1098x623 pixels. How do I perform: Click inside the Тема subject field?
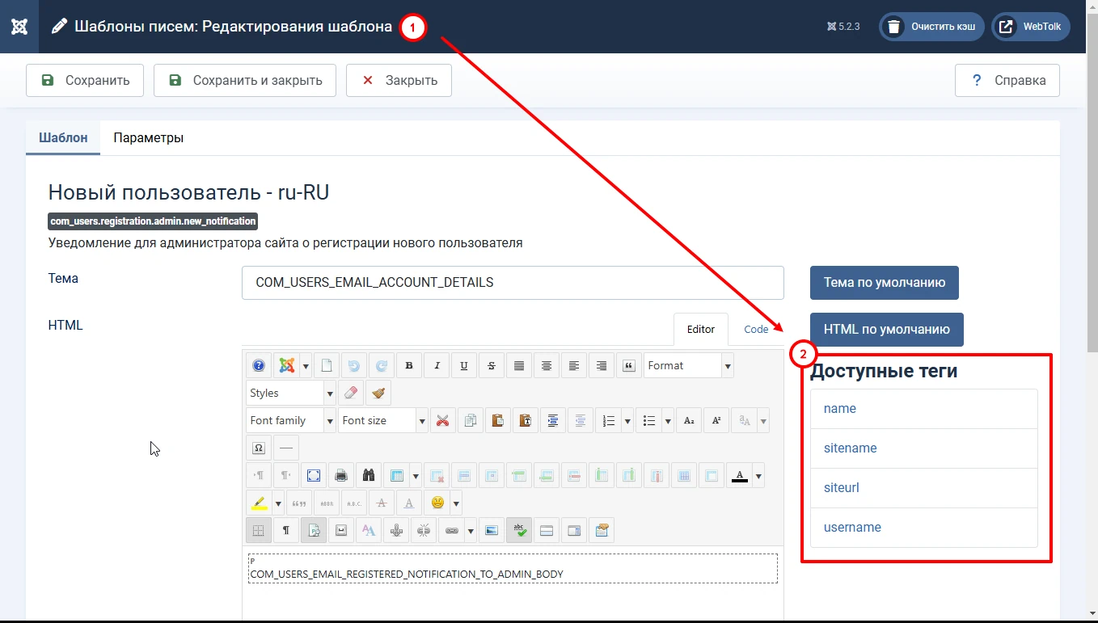513,283
